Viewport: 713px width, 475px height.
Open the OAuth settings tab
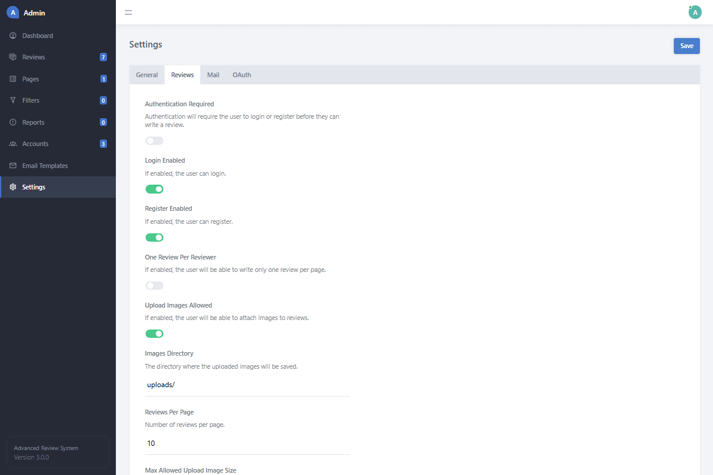(x=242, y=74)
